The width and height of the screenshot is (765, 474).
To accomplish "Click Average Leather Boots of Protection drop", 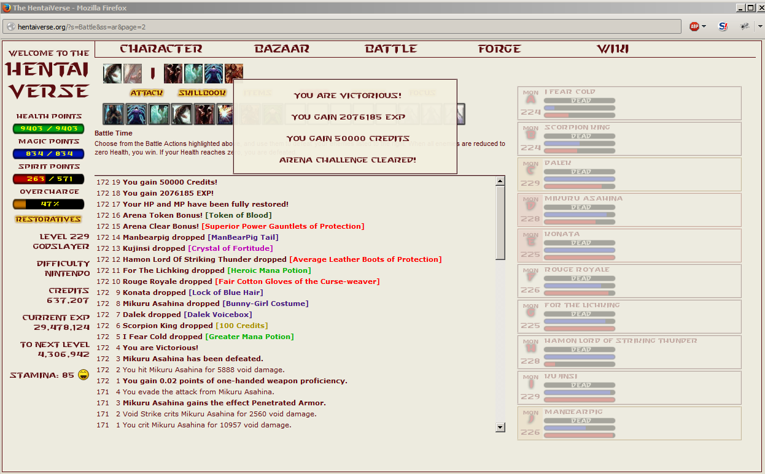I will (x=365, y=259).
